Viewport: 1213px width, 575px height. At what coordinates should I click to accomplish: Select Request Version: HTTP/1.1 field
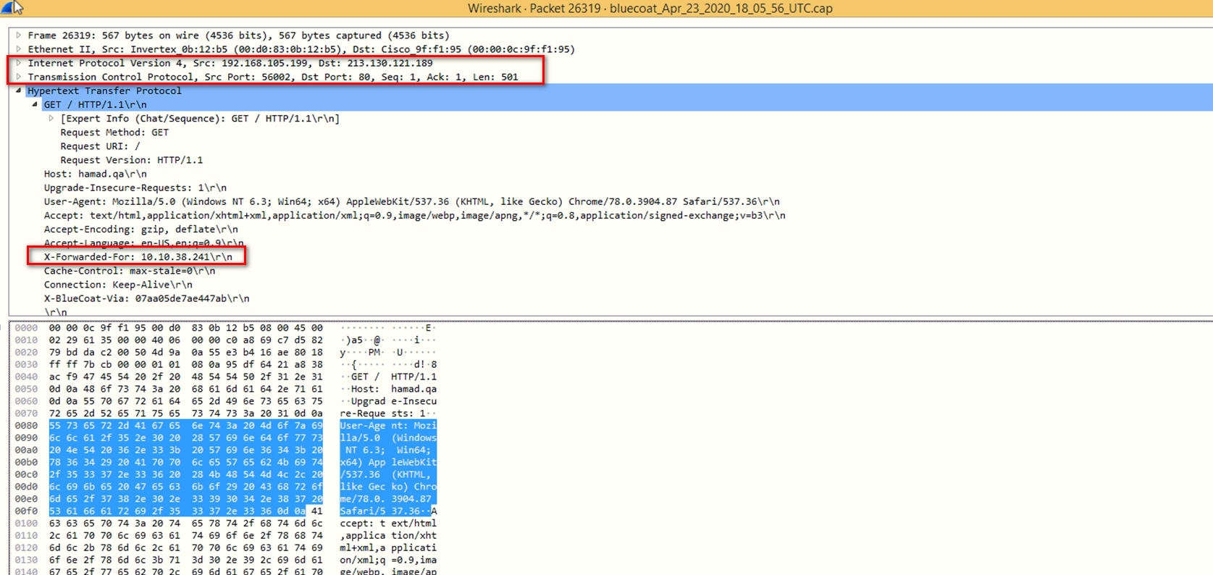132,159
